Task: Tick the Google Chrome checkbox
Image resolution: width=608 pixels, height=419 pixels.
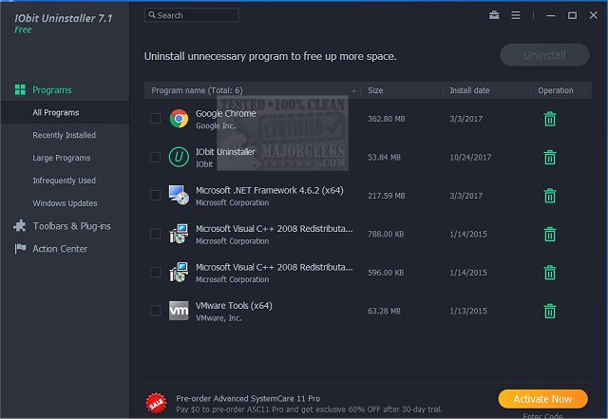Action: click(155, 119)
